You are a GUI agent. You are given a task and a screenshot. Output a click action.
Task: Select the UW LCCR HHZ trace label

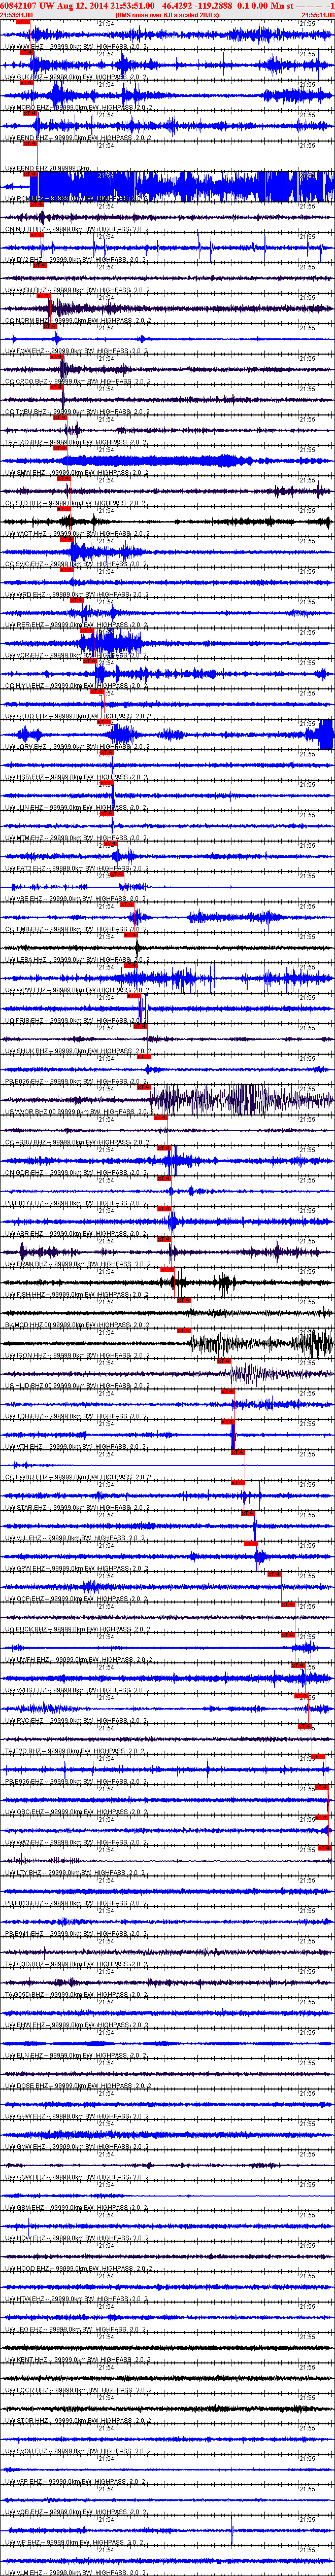tap(78, 2391)
